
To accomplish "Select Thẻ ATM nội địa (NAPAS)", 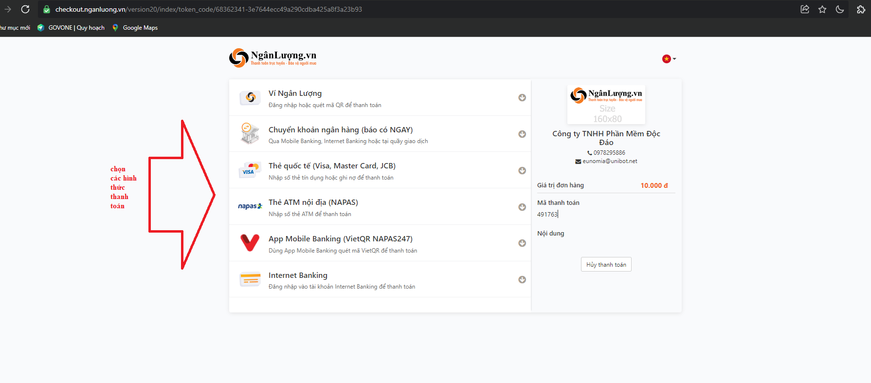I will pyautogui.click(x=313, y=202).
